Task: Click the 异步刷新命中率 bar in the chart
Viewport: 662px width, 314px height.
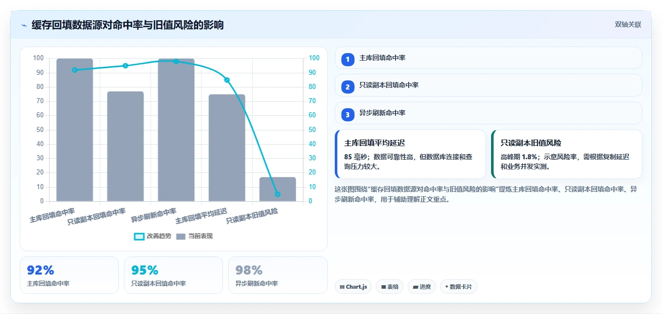Action: pos(176,130)
